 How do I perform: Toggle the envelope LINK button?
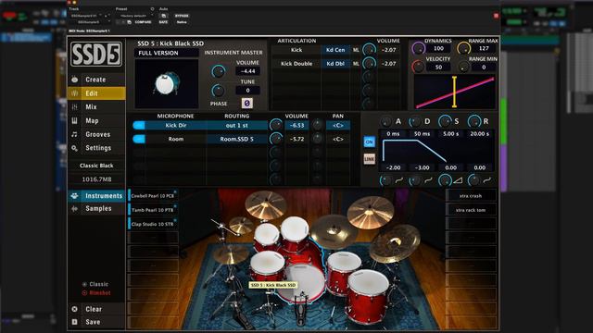pos(369,159)
